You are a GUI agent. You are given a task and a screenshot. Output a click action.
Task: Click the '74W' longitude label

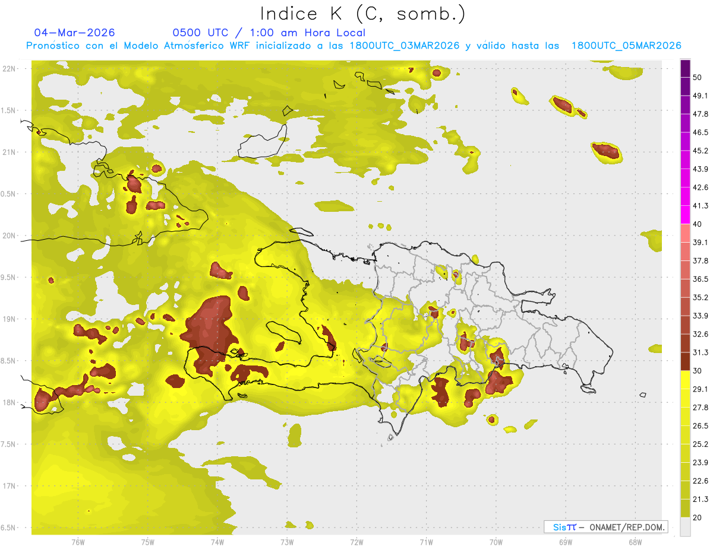217,542
